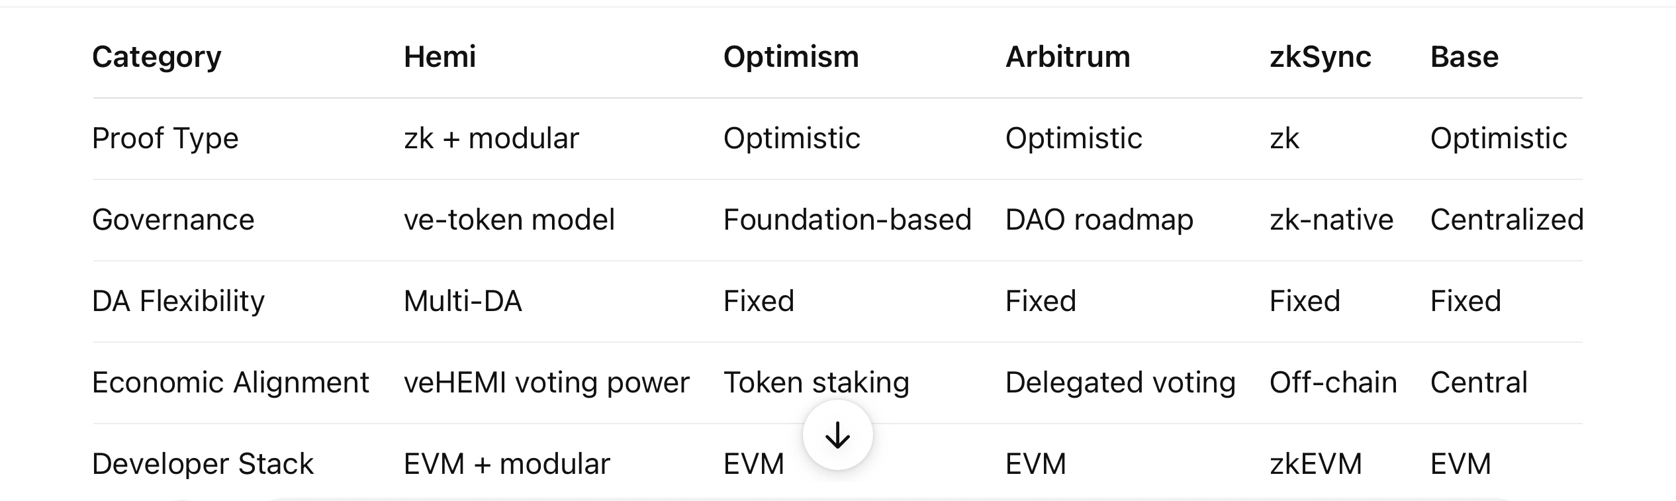Click the Category column header
The width and height of the screenshot is (1676, 501).
157,57
